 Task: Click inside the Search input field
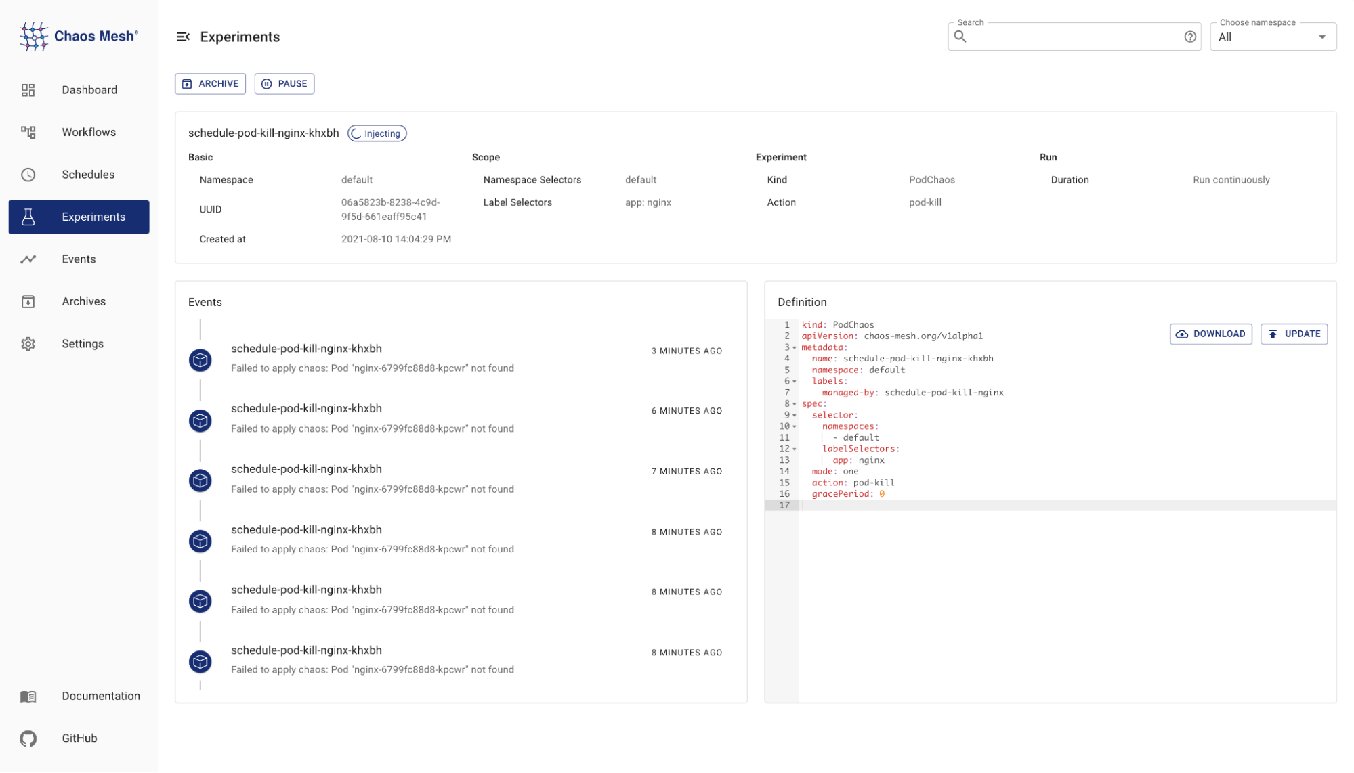pyautogui.click(x=1070, y=37)
